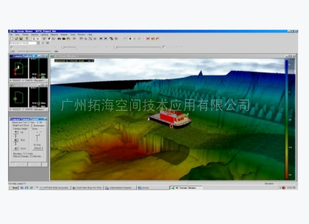Open the Camera menu
The height and width of the screenshot is (224, 309).
[x=35, y=35]
